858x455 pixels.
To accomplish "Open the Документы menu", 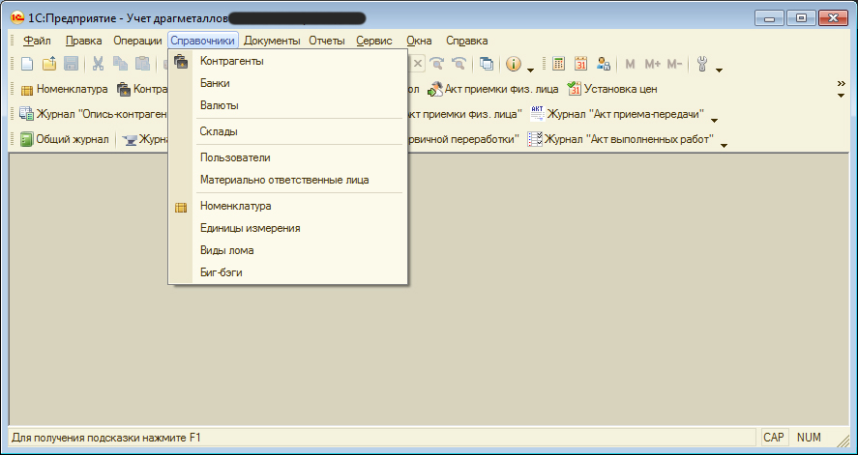I will tap(272, 41).
